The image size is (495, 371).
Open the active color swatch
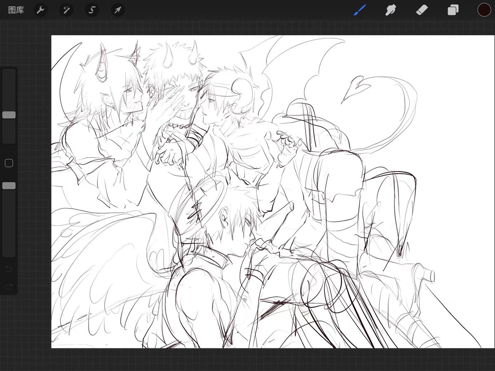pyautogui.click(x=484, y=9)
